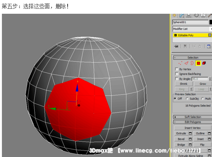Screen dimensions: 212x157
Task: Open Inset settings box icon
Action: 209,139
